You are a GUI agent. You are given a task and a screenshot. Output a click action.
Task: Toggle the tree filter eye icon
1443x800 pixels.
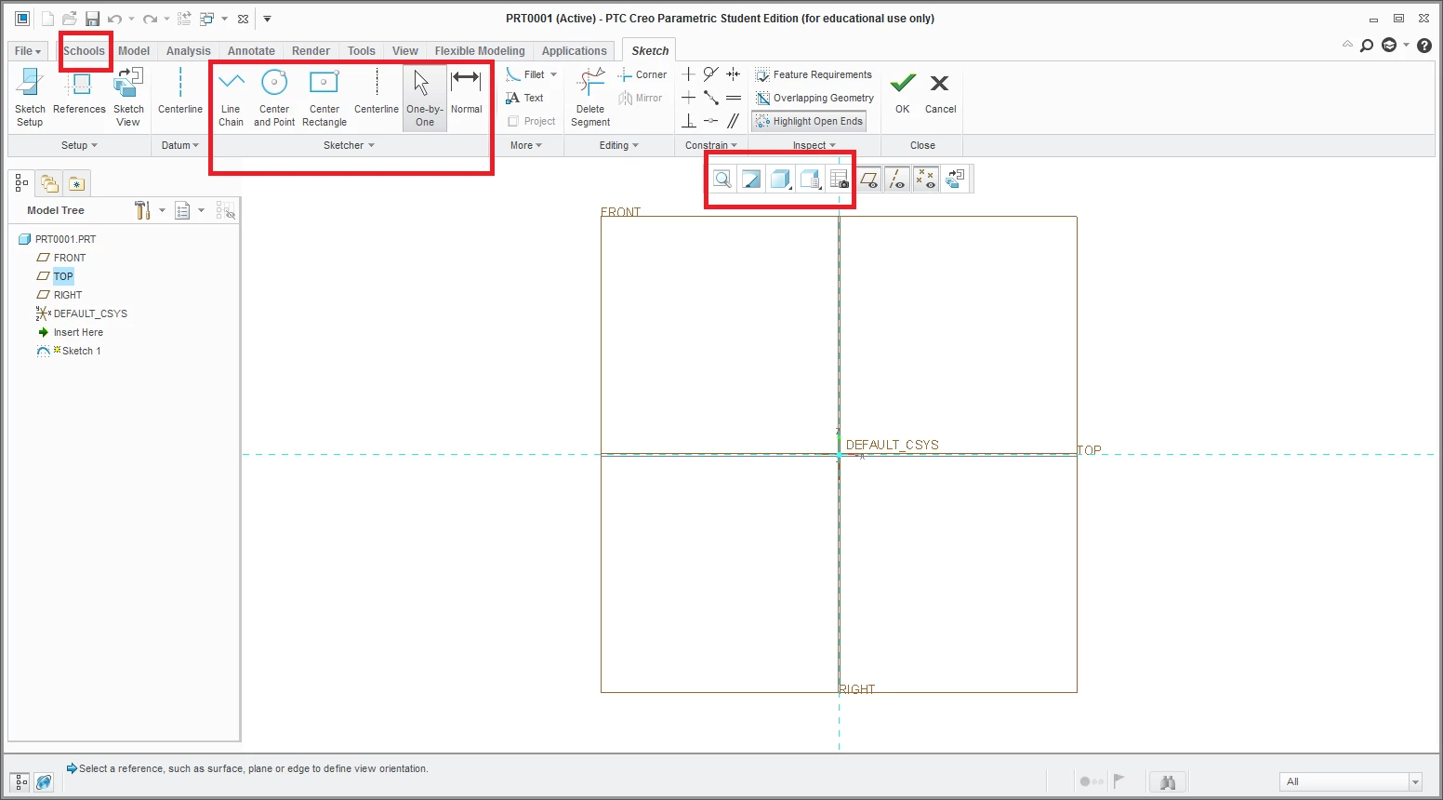click(x=226, y=210)
